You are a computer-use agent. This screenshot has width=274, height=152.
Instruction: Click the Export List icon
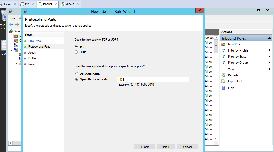(x=224, y=81)
